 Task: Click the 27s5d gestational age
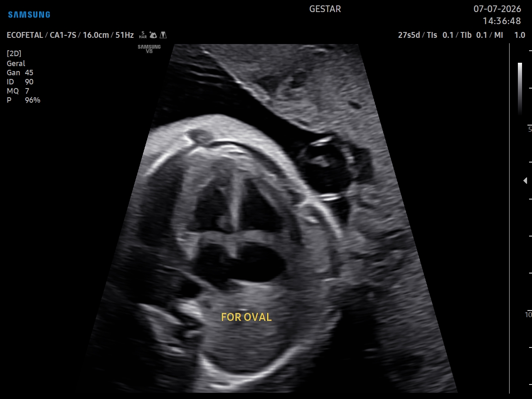[409, 35]
